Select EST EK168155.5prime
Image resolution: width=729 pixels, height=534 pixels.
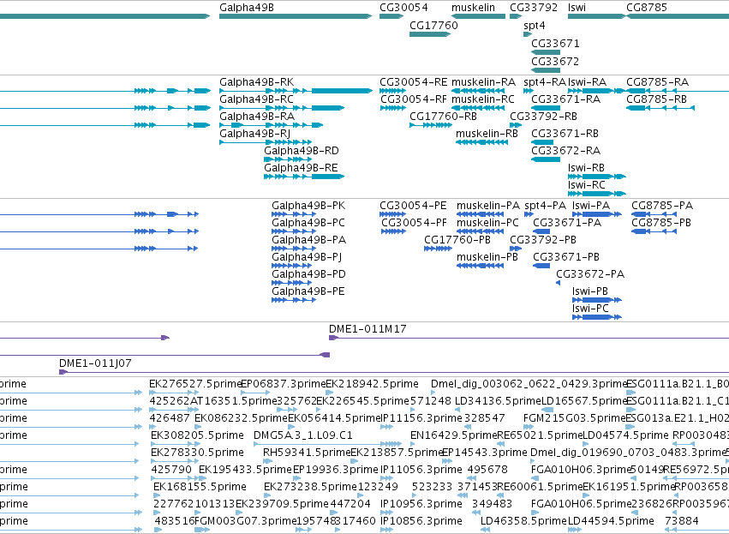pyautogui.click(x=200, y=487)
